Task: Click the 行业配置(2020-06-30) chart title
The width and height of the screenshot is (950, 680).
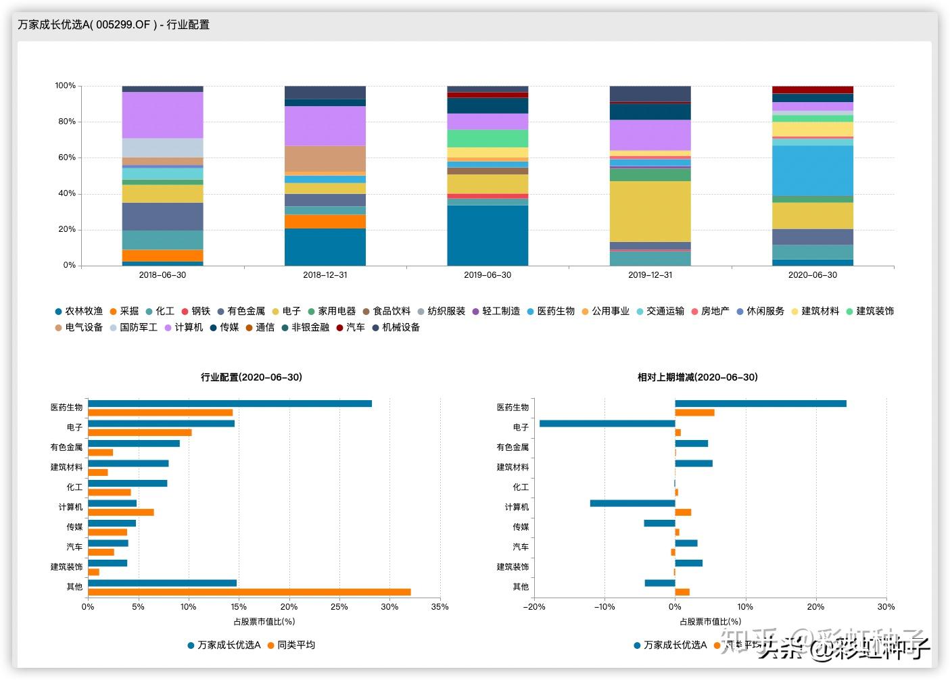Action: coord(252,377)
